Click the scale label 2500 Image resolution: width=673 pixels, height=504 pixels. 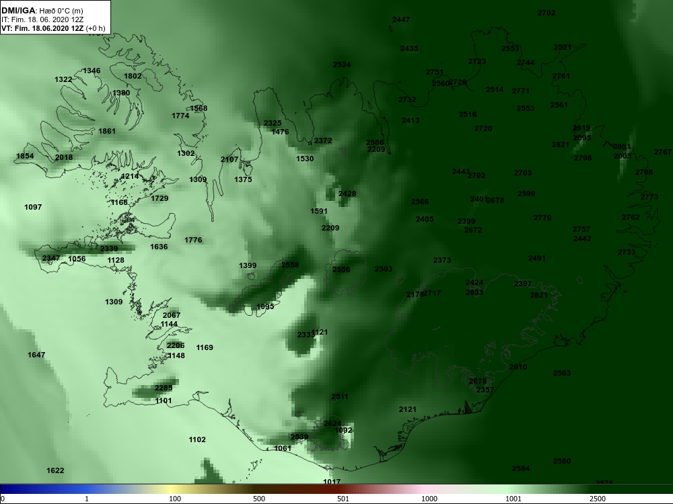pos(598,499)
